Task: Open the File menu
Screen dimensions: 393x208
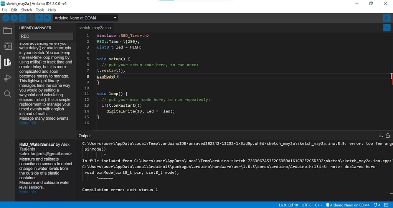Action: click(x=5, y=10)
